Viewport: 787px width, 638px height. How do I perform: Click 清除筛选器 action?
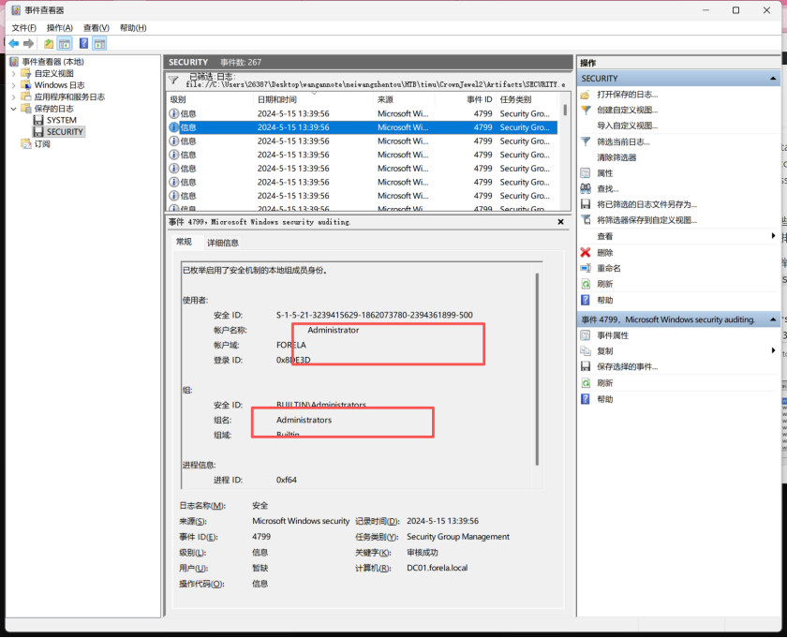click(x=616, y=157)
